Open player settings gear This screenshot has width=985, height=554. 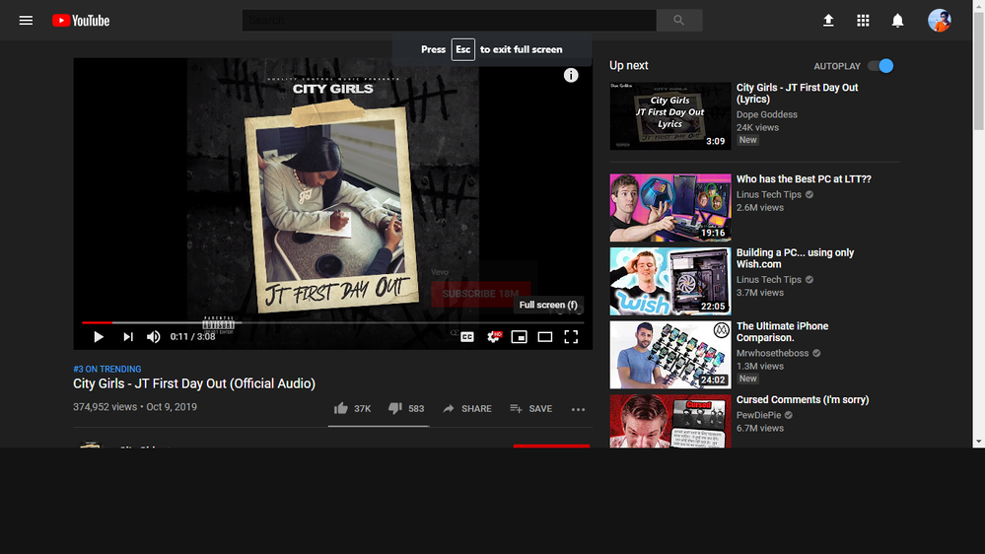click(494, 337)
